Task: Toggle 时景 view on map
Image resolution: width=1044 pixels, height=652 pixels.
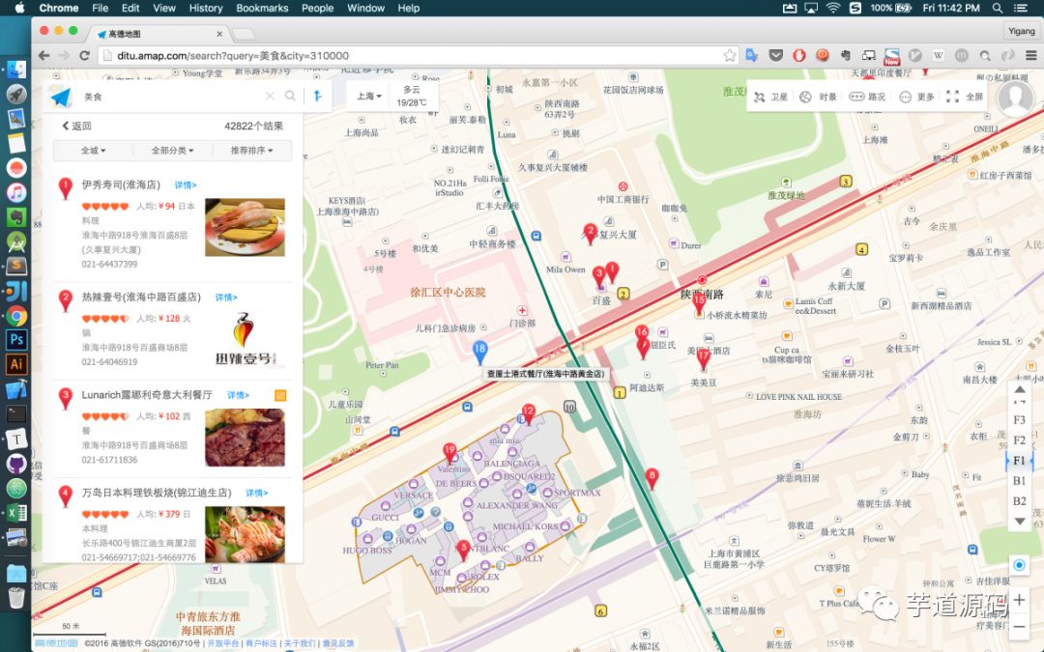Action: click(819, 98)
